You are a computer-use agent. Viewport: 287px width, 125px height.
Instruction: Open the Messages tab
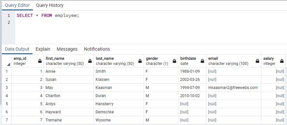pos(67,49)
